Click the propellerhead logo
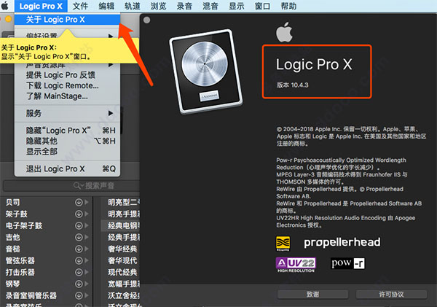The image size is (437, 307). (x=342, y=243)
